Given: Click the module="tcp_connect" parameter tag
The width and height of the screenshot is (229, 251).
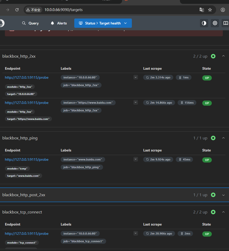Looking at the screenshot, I should click(x=22, y=243).
